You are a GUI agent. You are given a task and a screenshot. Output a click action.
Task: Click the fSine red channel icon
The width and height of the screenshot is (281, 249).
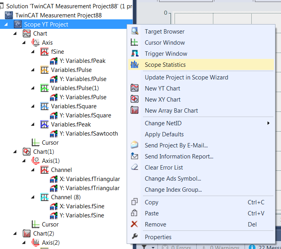click(44, 51)
